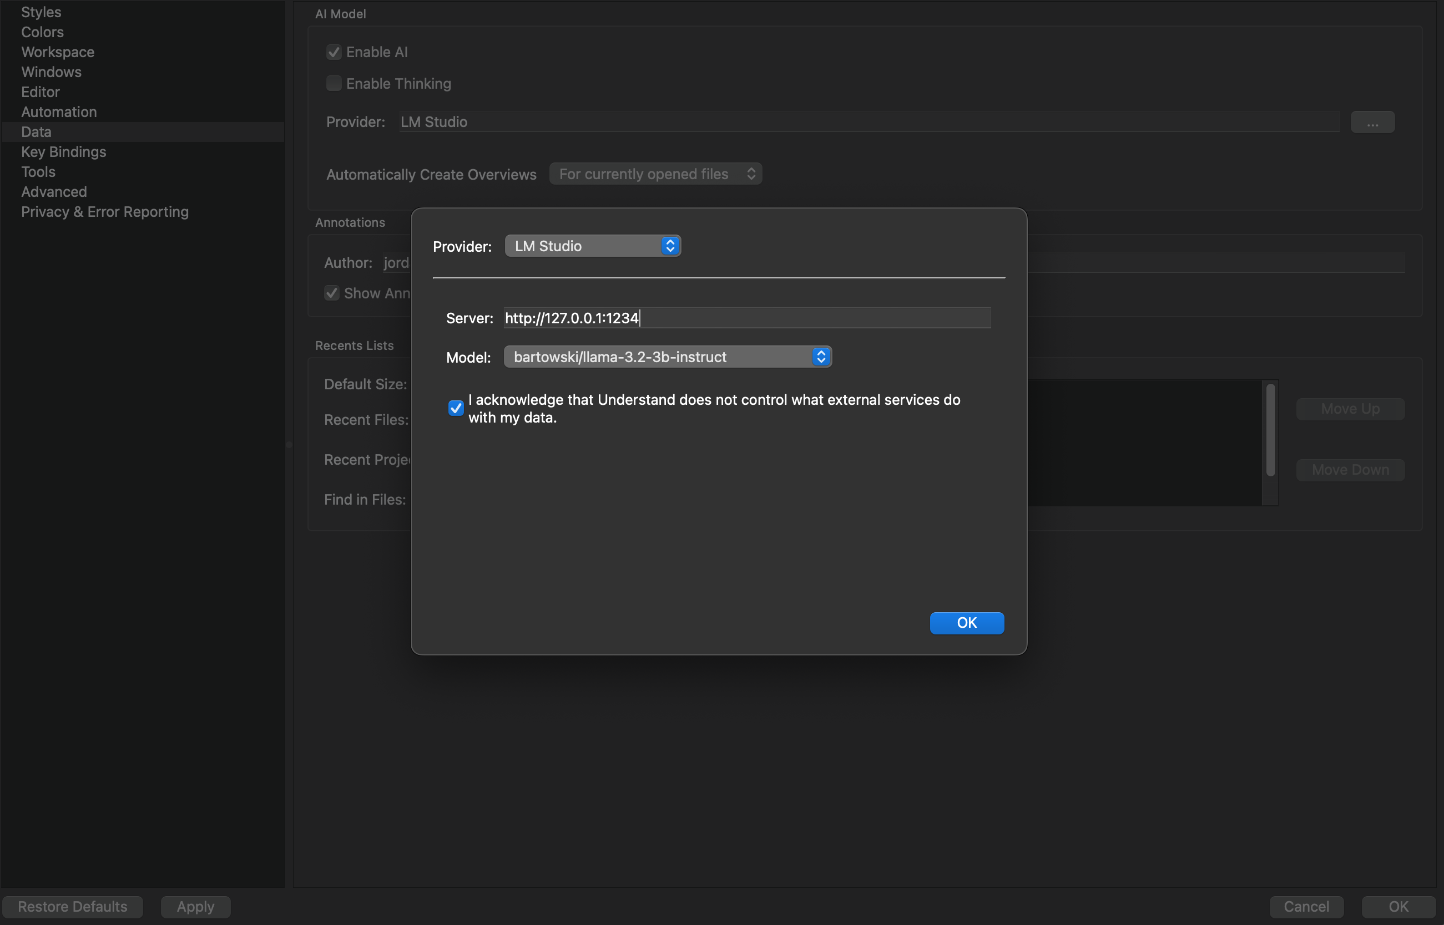
Task: Click the Provider dropdown arrows icon
Action: pos(670,246)
